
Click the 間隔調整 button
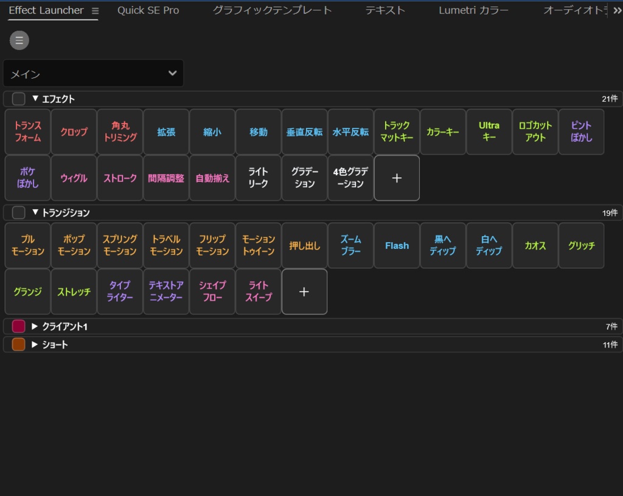point(166,178)
